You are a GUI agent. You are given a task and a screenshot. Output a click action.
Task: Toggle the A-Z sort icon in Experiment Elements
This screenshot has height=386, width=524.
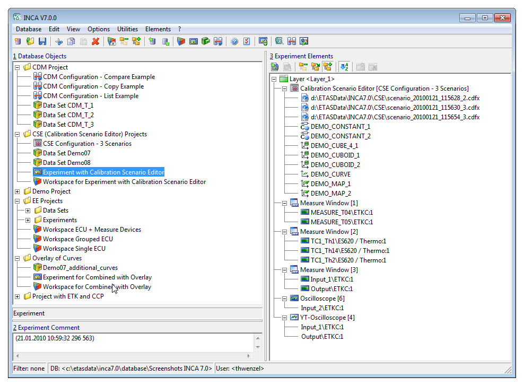(344, 67)
